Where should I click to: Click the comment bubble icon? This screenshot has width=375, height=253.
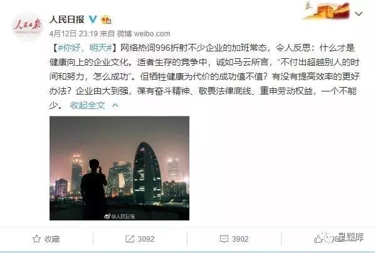click(224, 239)
